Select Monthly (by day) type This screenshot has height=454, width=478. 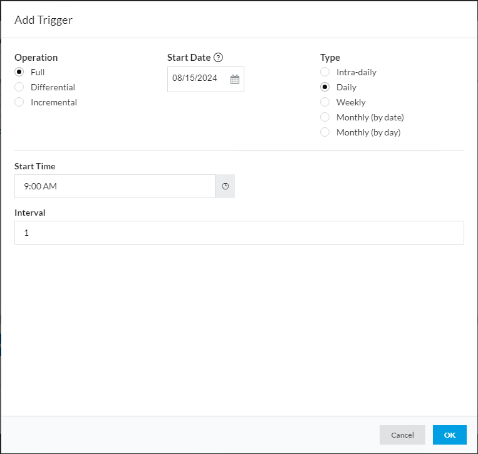[325, 132]
